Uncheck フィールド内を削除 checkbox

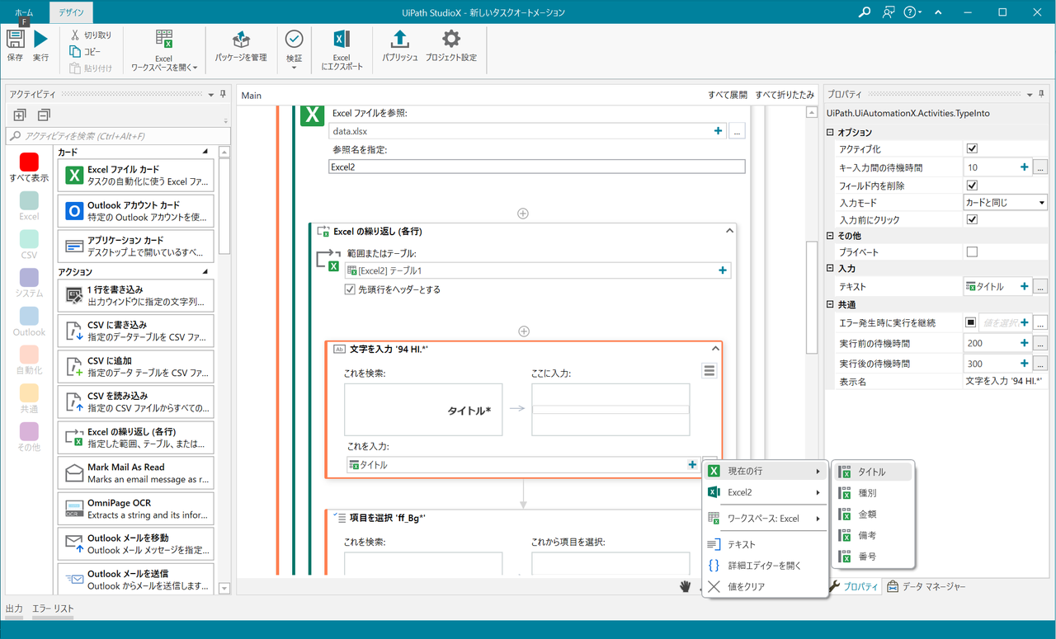click(972, 186)
